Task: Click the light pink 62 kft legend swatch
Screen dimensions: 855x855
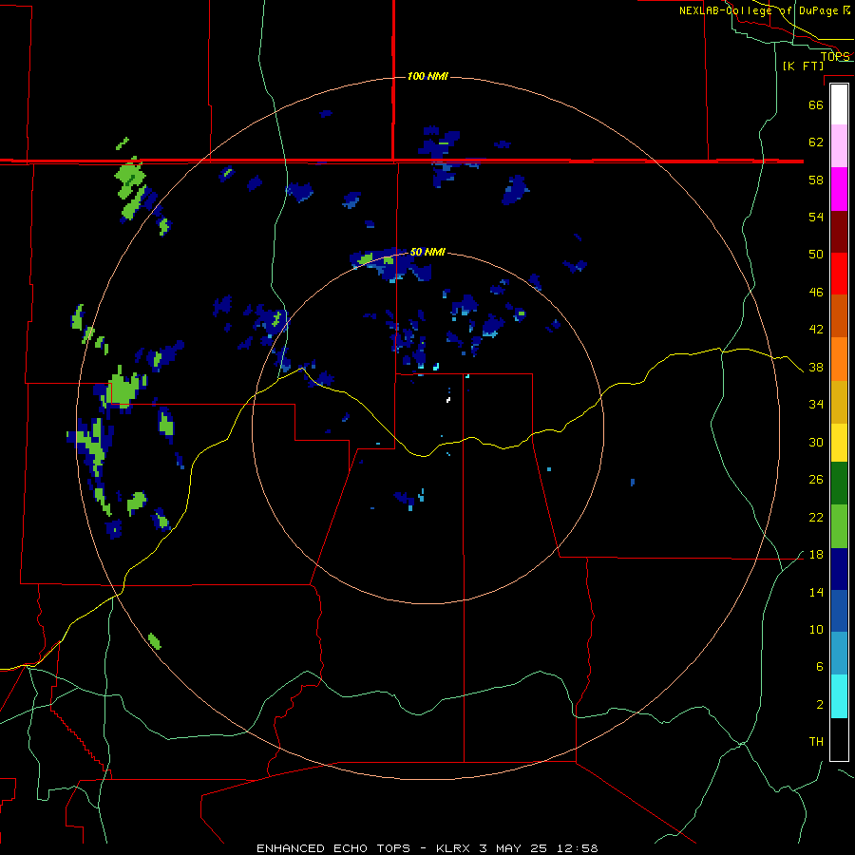Action: [839, 146]
